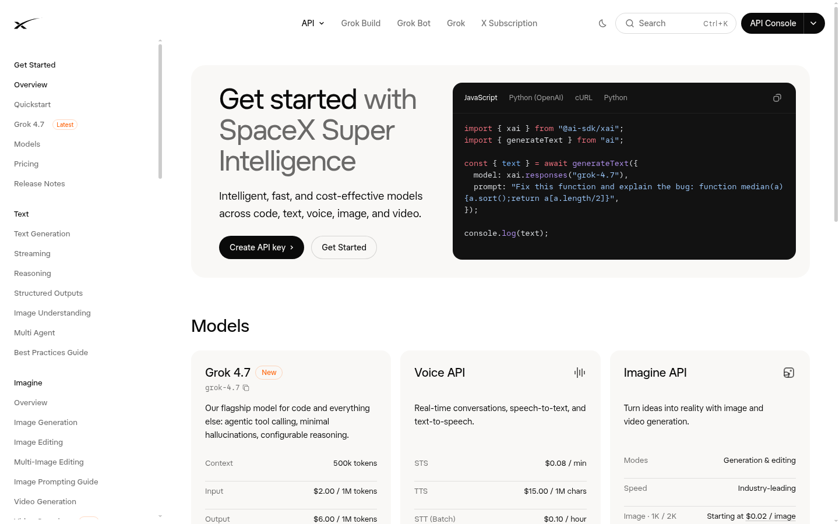This screenshot has height=524, width=839.
Task: Open Structured Outputs sidebar link
Action: pos(48,293)
